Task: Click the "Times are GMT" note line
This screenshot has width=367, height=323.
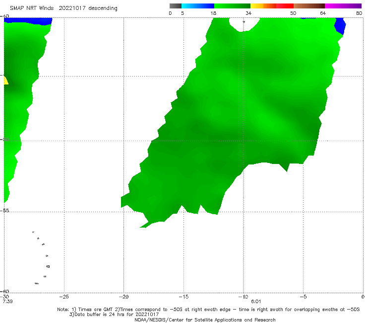Action: (208, 310)
